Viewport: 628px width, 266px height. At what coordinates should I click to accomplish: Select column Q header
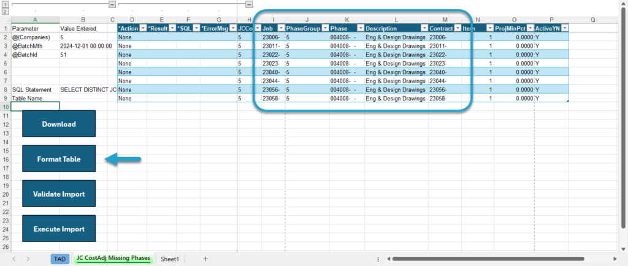pyautogui.click(x=593, y=20)
